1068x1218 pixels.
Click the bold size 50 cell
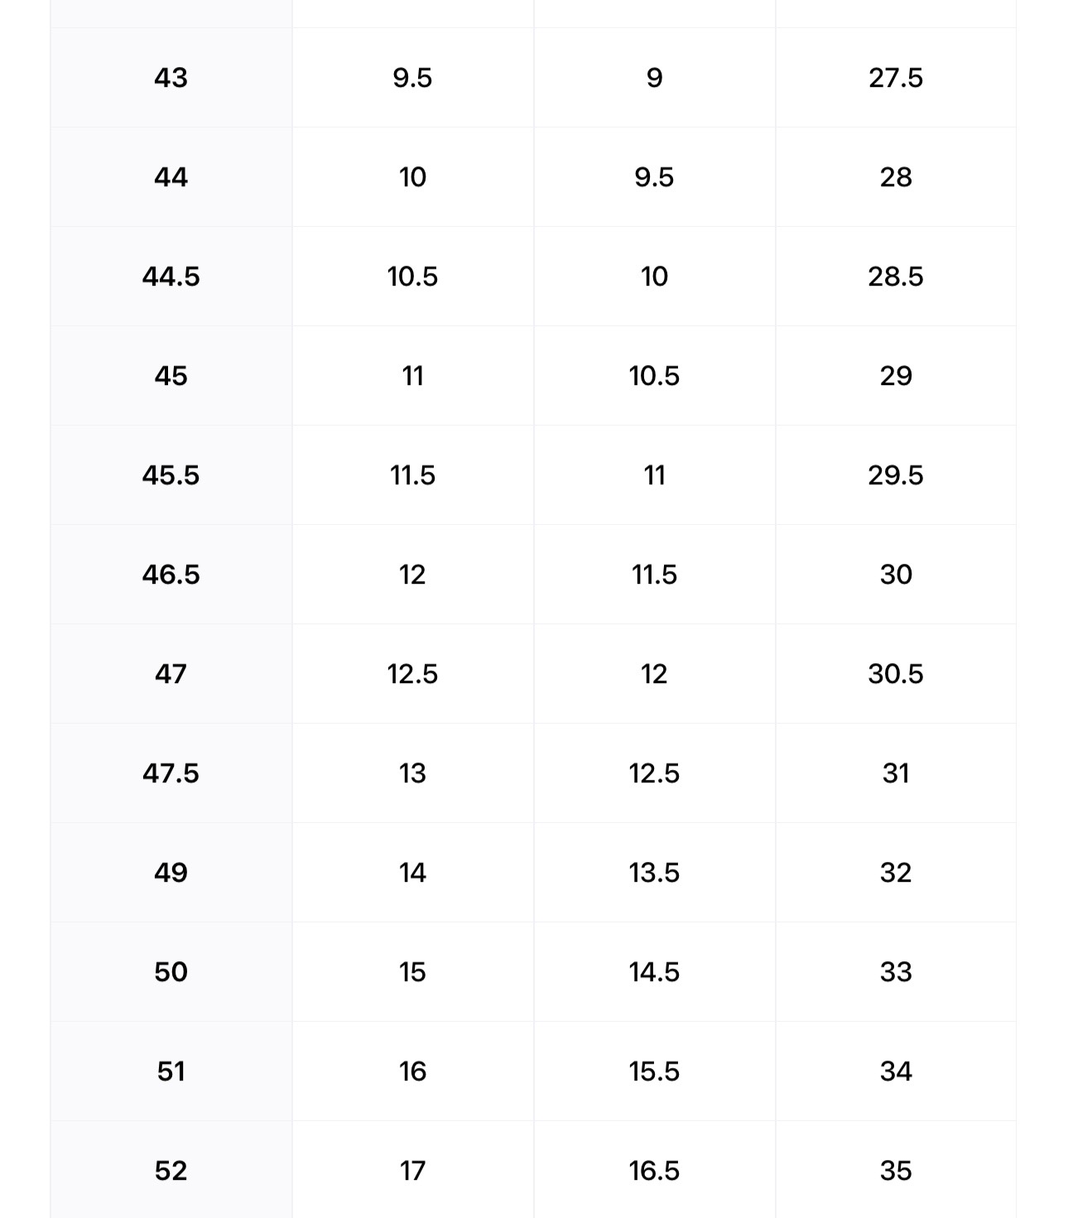(171, 972)
